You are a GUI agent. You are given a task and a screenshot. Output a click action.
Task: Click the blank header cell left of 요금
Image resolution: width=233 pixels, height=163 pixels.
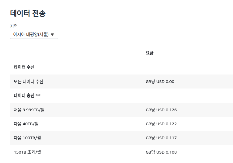click(x=76, y=53)
